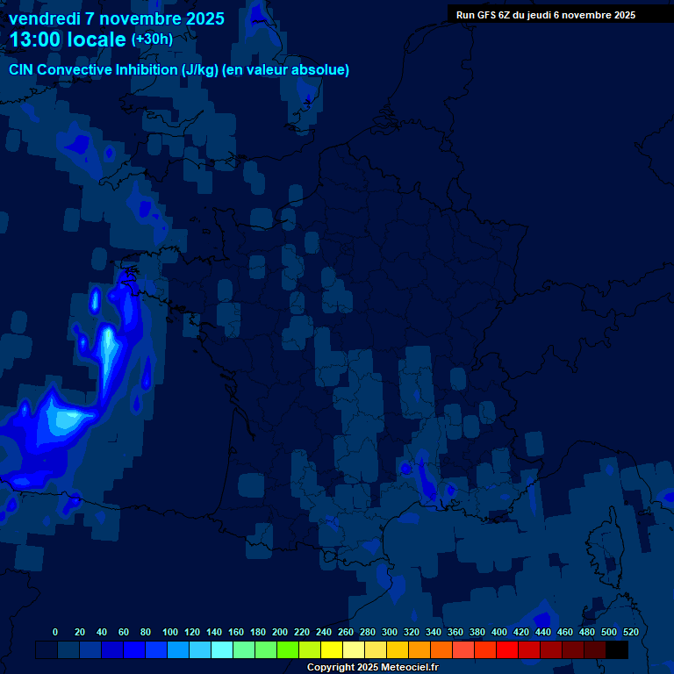The image size is (674, 674).
Task: Click the Copyright 2025 Meteociel.fr text
Action: coord(372,667)
